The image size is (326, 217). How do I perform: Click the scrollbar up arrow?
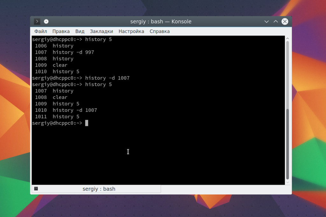pyautogui.click(x=288, y=38)
